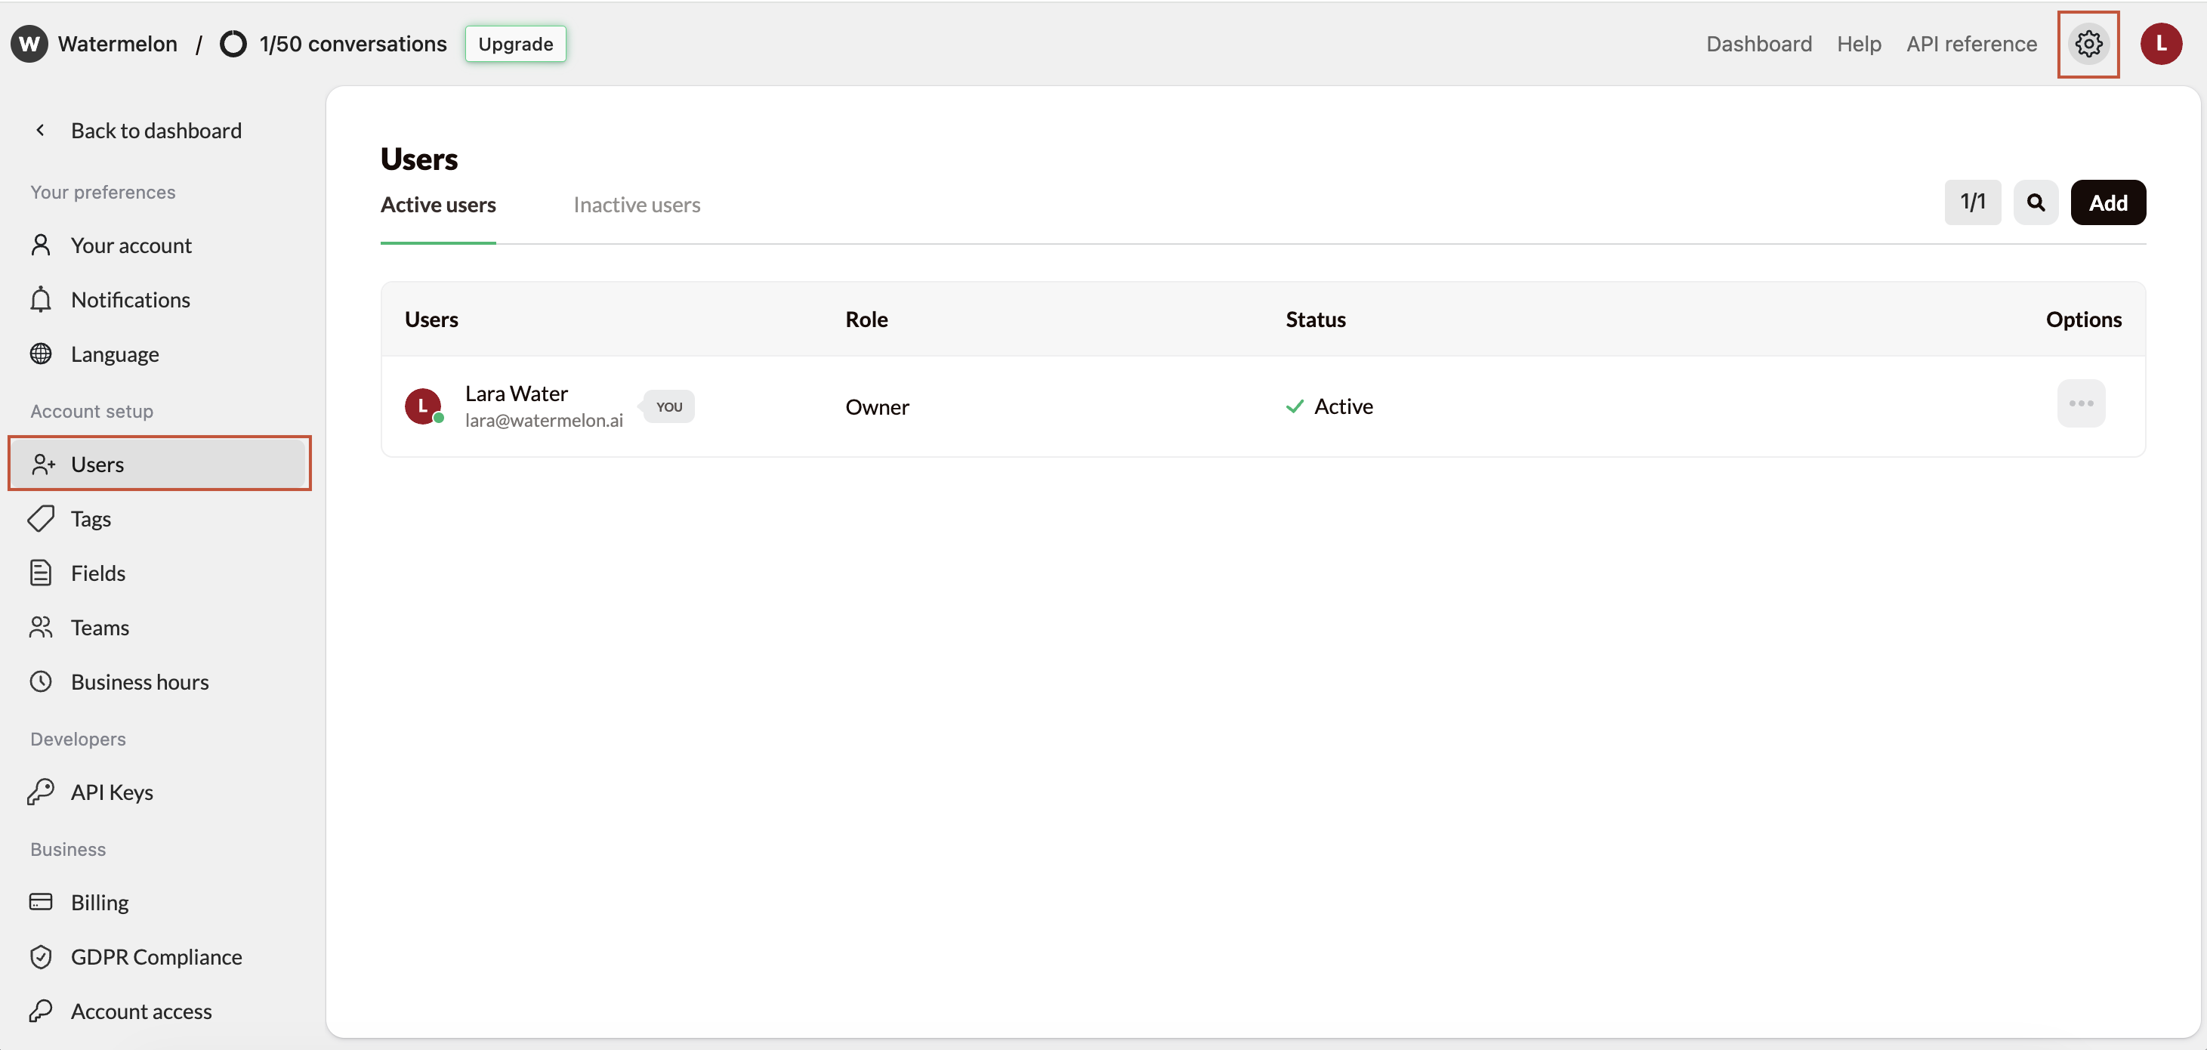Open API Keys via the key icon
Screen dimensions: 2207x1050
pyautogui.click(x=42, y=791)
